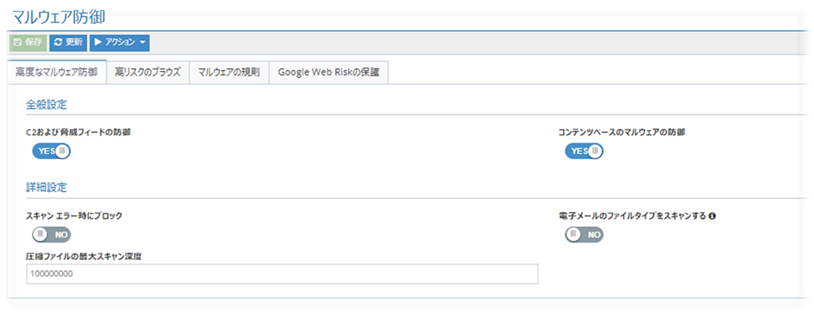This screenshot has height=317, width=814.
Task: Go to Google Web Riskの保護 tab
Action: point(328,73)
